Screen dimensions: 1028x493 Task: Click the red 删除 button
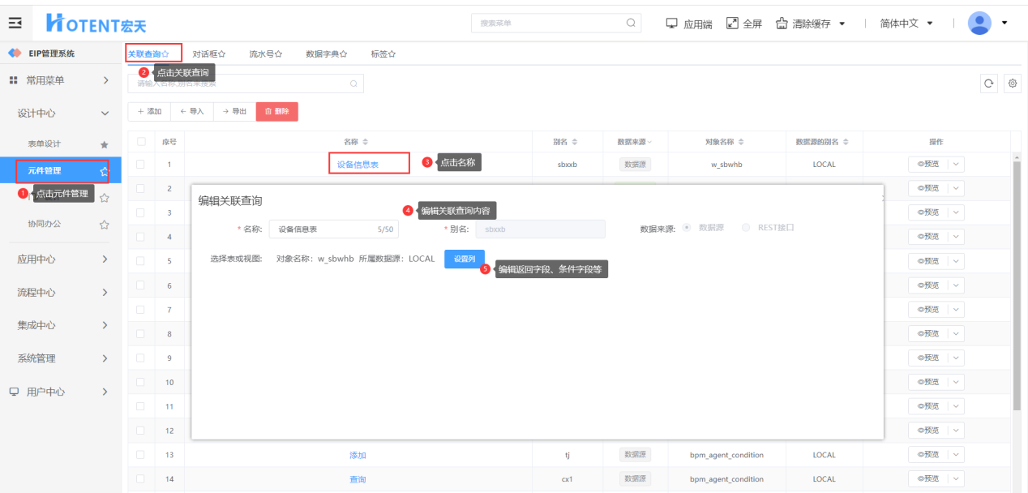click(276, 111)
